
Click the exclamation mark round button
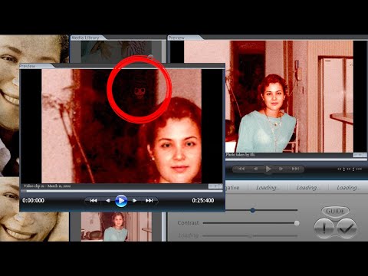(324, 228)
